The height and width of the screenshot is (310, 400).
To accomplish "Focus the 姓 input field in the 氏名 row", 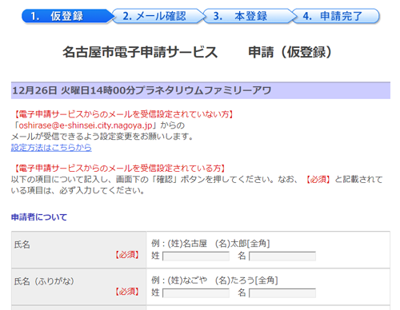I will (196, 256).
